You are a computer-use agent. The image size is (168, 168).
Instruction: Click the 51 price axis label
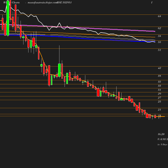tap(159, 50)
